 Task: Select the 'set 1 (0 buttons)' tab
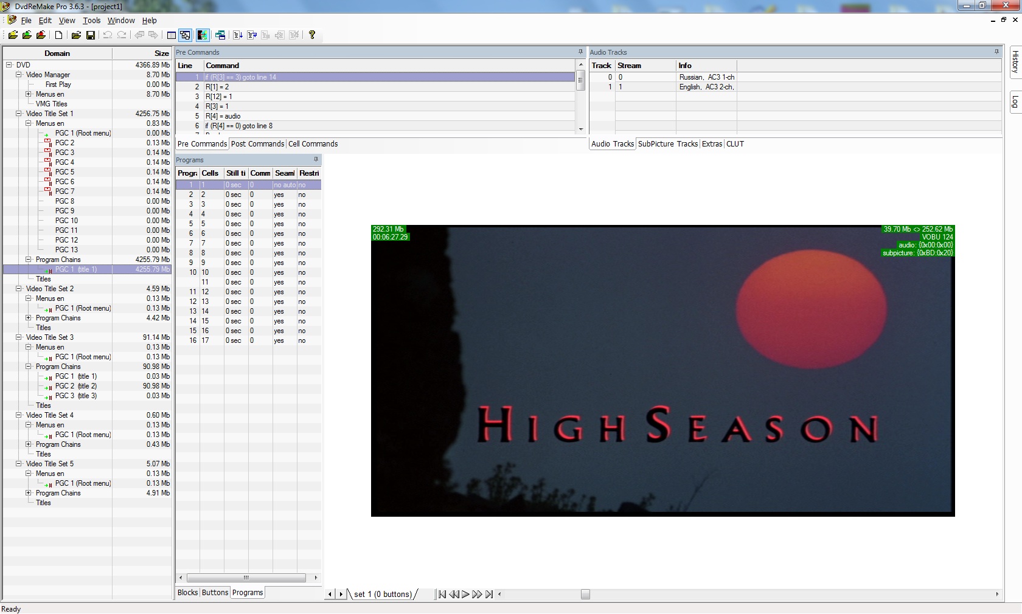(x=383, y=595)
